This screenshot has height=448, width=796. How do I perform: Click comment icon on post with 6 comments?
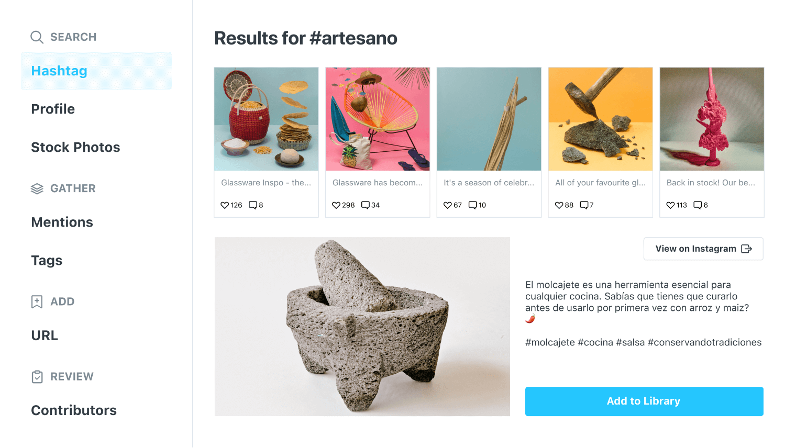click(x=698, y=205)
